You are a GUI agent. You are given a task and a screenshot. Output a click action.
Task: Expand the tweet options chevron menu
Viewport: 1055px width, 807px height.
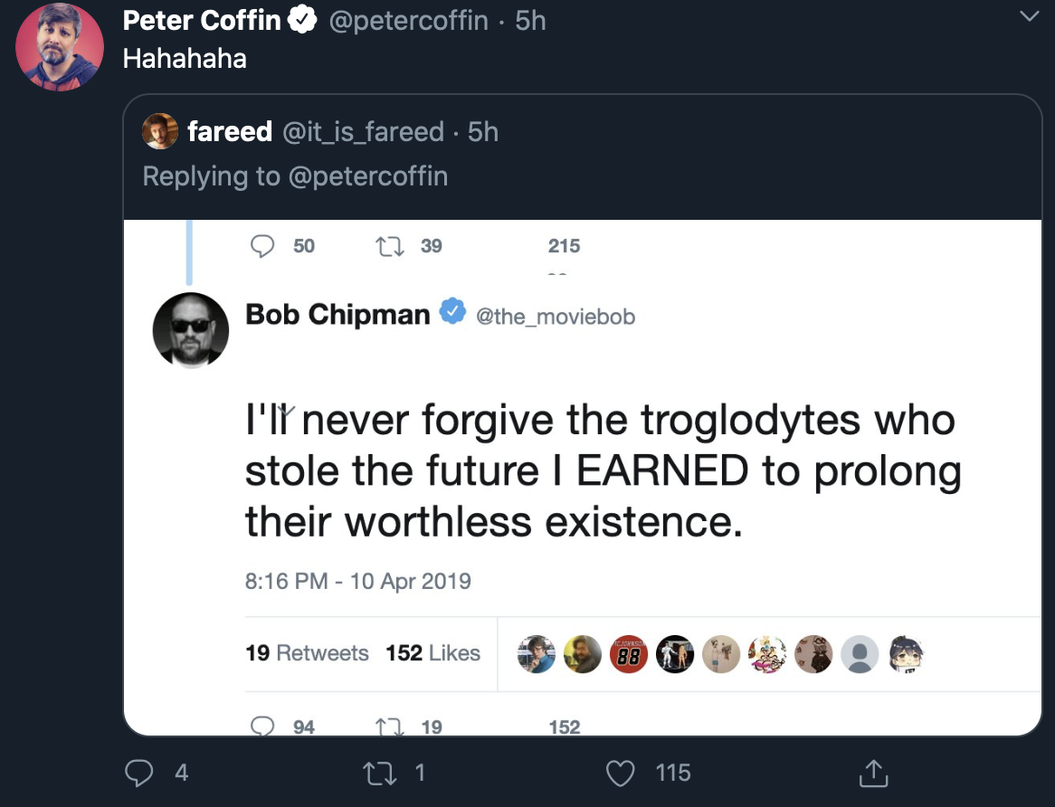click(x=1029, y=15)
